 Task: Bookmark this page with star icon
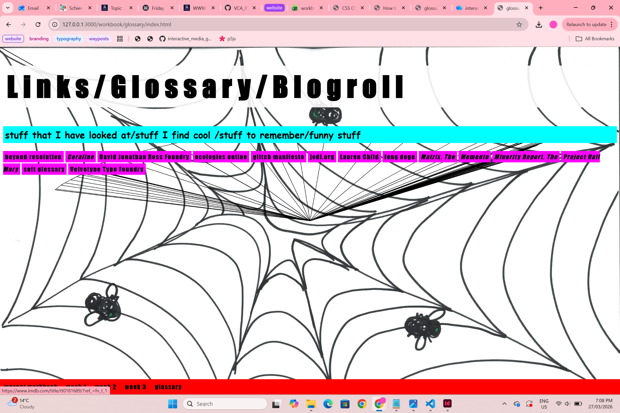pos(519,25)
